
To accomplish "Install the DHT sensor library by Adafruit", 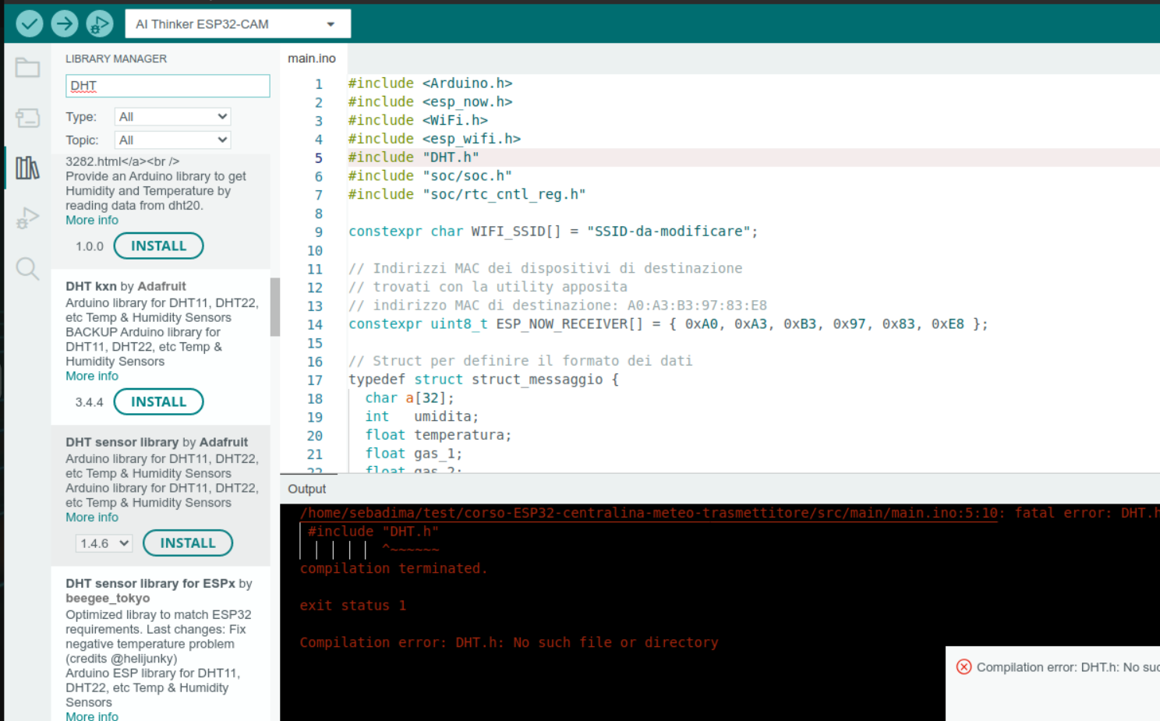I will point(188,543).
